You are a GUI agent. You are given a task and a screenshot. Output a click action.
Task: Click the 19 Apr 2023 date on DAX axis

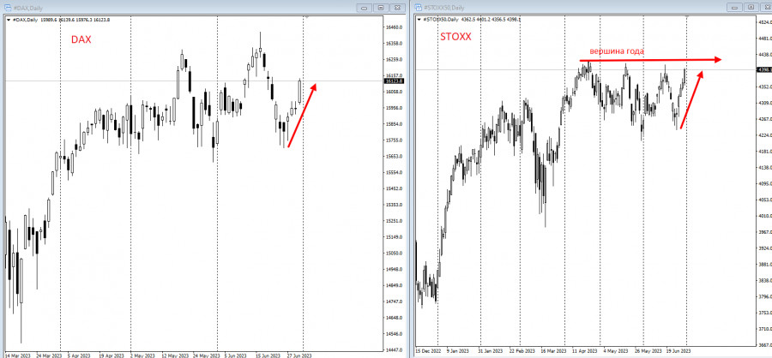click(x=111, y=355)
